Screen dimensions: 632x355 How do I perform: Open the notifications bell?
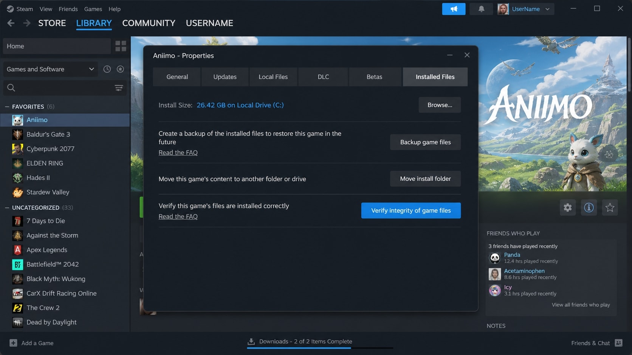point(481,9)
